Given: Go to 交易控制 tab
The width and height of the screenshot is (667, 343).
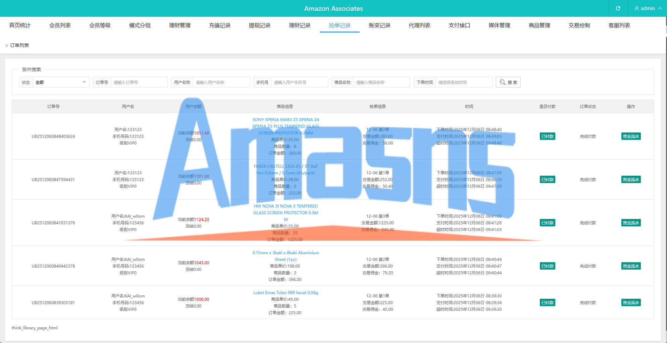Looking at the screenshot, I should 579,25.
